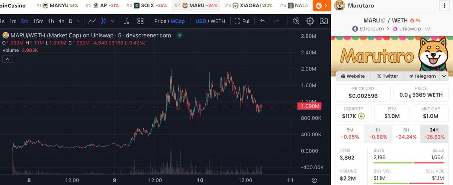
Task: Open the Marutaro Telegram link
Action: point(422,76)
